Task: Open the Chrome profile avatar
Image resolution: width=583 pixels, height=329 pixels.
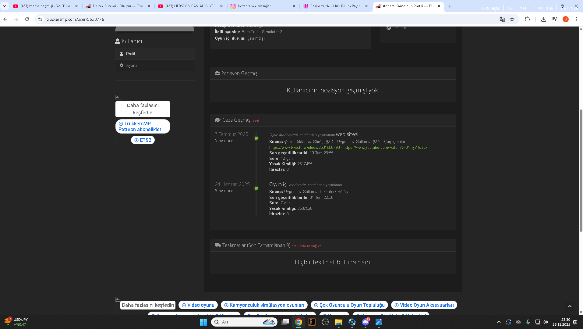Action: pyautogui.click(x=566, y=19)
